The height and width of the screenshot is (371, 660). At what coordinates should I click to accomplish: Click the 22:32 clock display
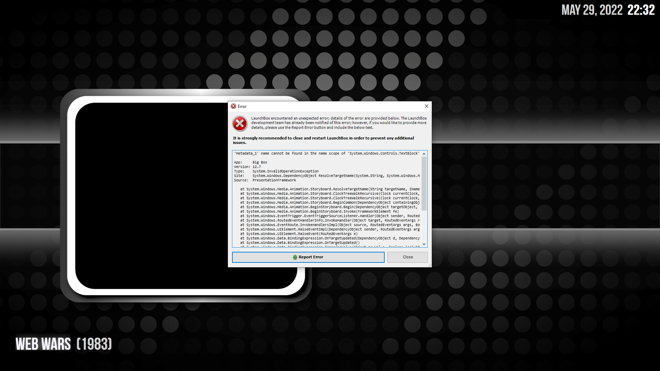[641, 10]
